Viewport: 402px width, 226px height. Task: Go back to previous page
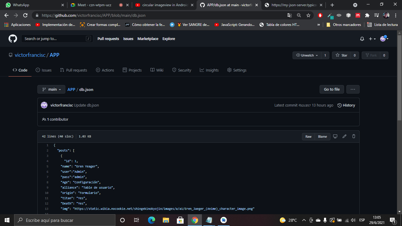tap(6, 15)
